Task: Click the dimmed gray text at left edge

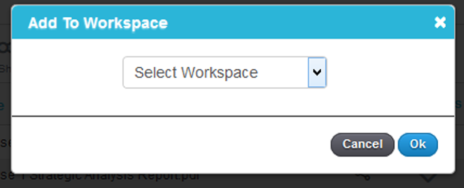Action: [5, 69]
